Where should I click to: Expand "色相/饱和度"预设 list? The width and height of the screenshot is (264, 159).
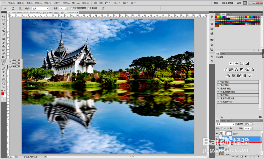pyautogui.click(x=218, y=92)
